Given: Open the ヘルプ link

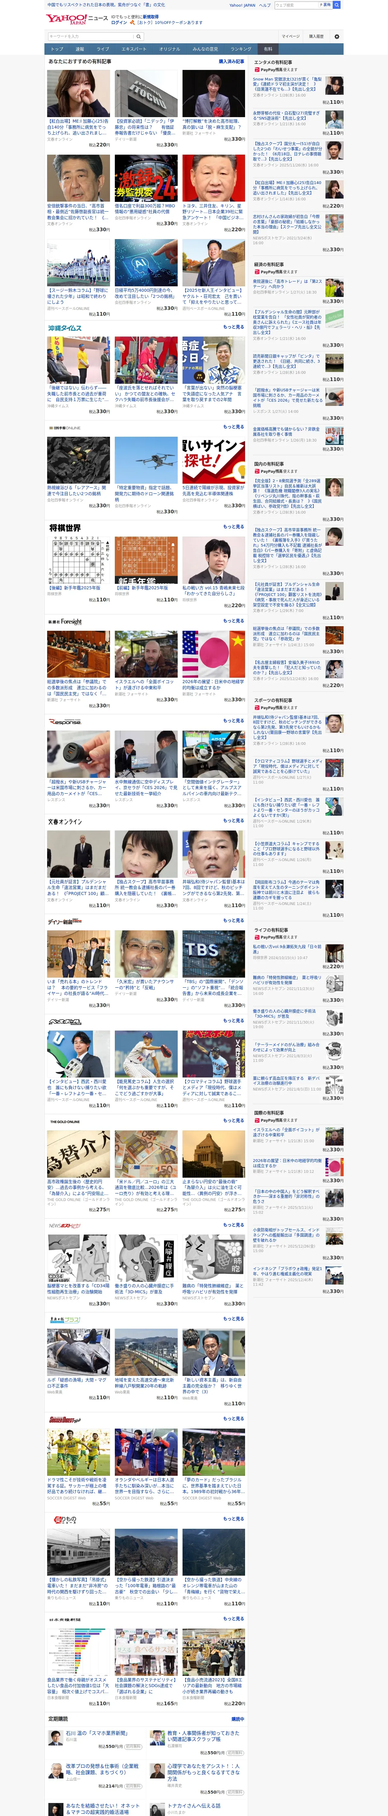Looking at the screenshot, I should click(265, 5).
